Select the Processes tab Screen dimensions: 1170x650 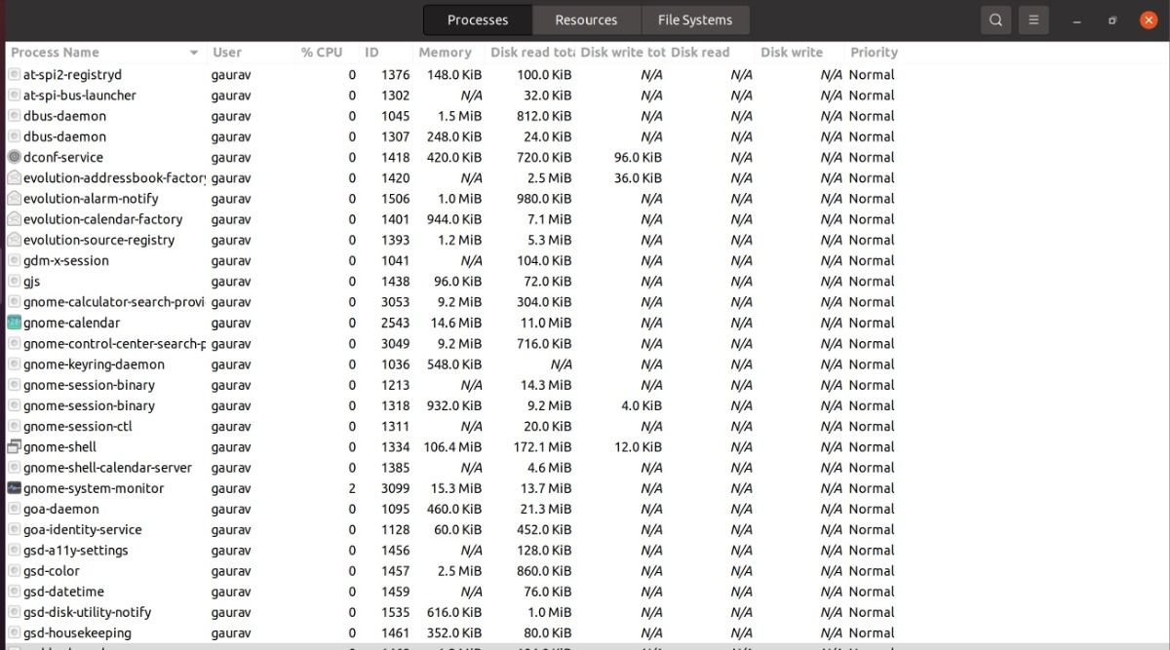pyautogui.click(x=478, y=19)
